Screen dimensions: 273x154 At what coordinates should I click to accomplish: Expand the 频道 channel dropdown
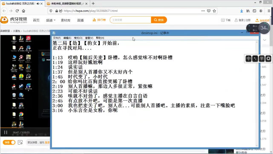(51, 20)
